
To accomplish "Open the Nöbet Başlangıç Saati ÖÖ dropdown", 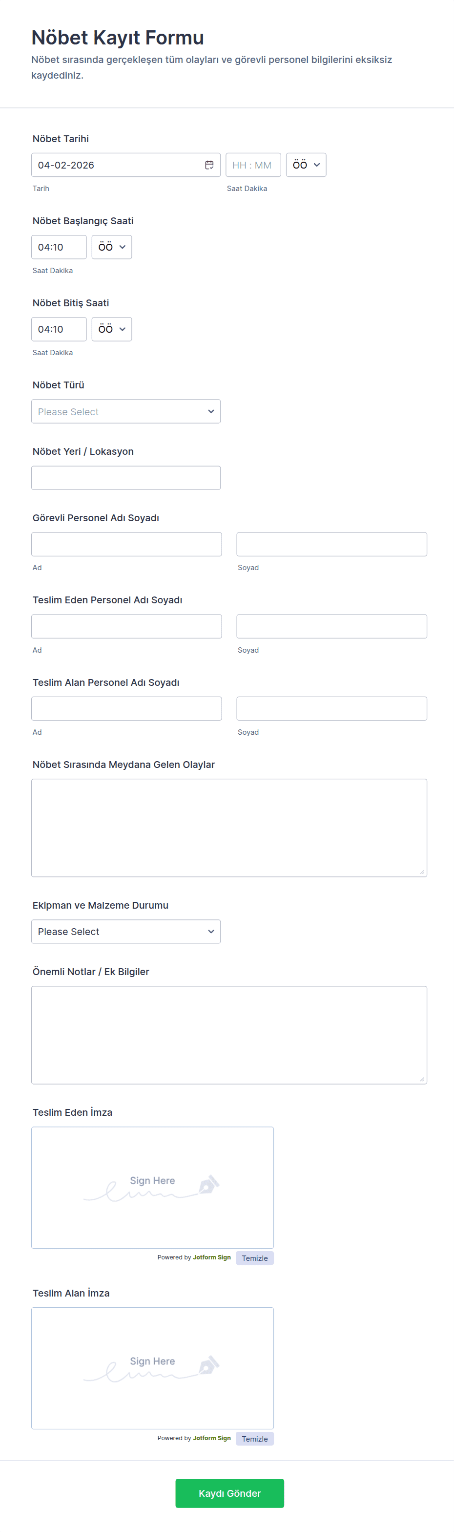I will (112, 247).
